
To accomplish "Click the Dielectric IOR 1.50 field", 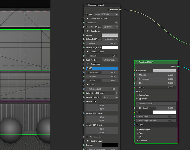I will 102,89.
